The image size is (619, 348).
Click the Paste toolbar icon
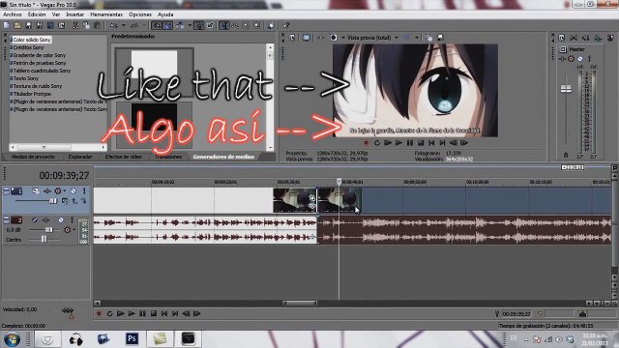pyautogui.click(x=97, y=26)
